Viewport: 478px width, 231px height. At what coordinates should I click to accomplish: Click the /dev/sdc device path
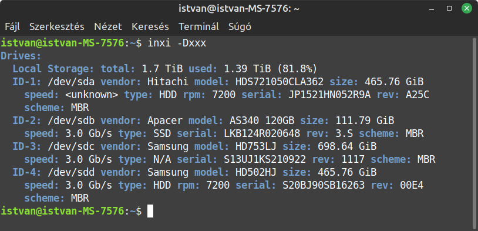(x=71, y=146)
